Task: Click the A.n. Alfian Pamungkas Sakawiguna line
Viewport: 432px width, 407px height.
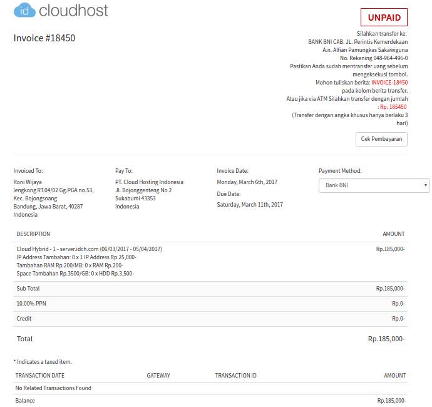Action: click(x=365, y=50)
